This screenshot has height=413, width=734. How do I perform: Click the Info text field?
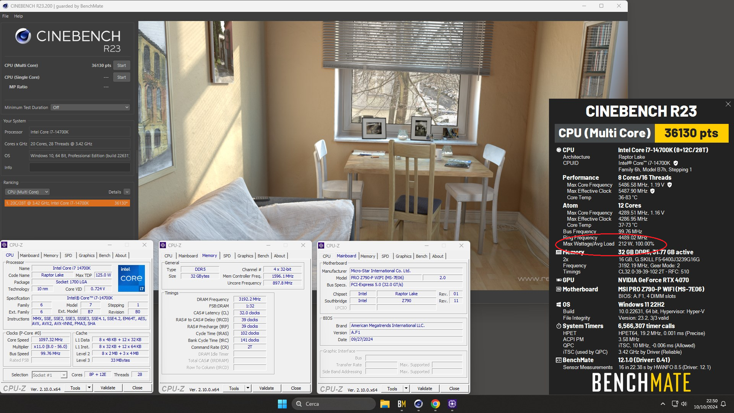[80, 167]
